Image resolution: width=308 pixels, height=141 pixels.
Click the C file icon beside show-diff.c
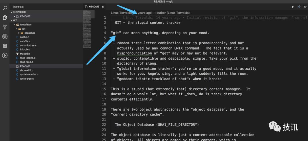click(17, 70)
